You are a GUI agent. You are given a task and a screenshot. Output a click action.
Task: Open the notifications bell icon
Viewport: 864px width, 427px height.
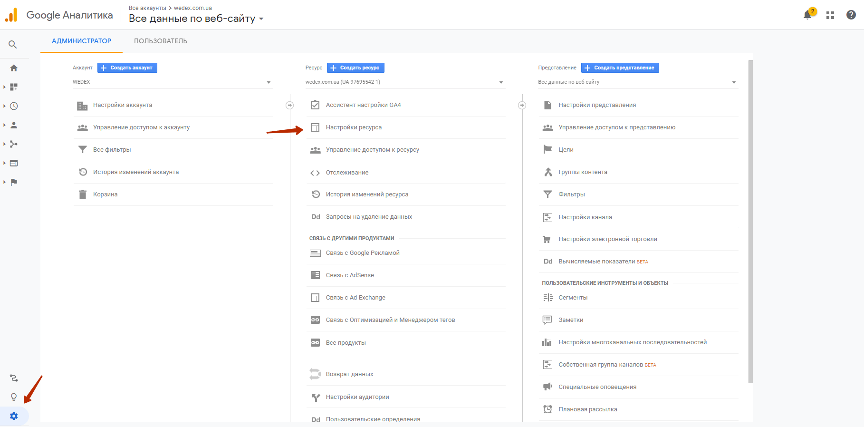[x=807, y=15]
